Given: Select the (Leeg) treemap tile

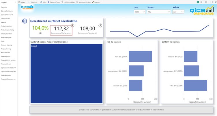Looking at the screenshot, I should [x=66, y=73].
